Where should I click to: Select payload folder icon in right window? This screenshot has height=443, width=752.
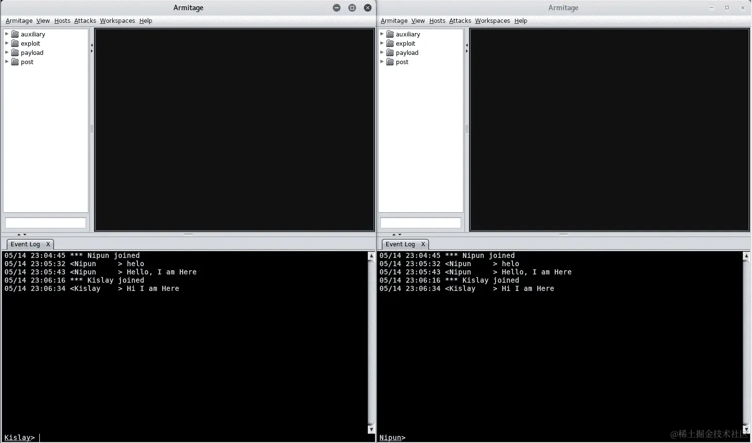390,52
